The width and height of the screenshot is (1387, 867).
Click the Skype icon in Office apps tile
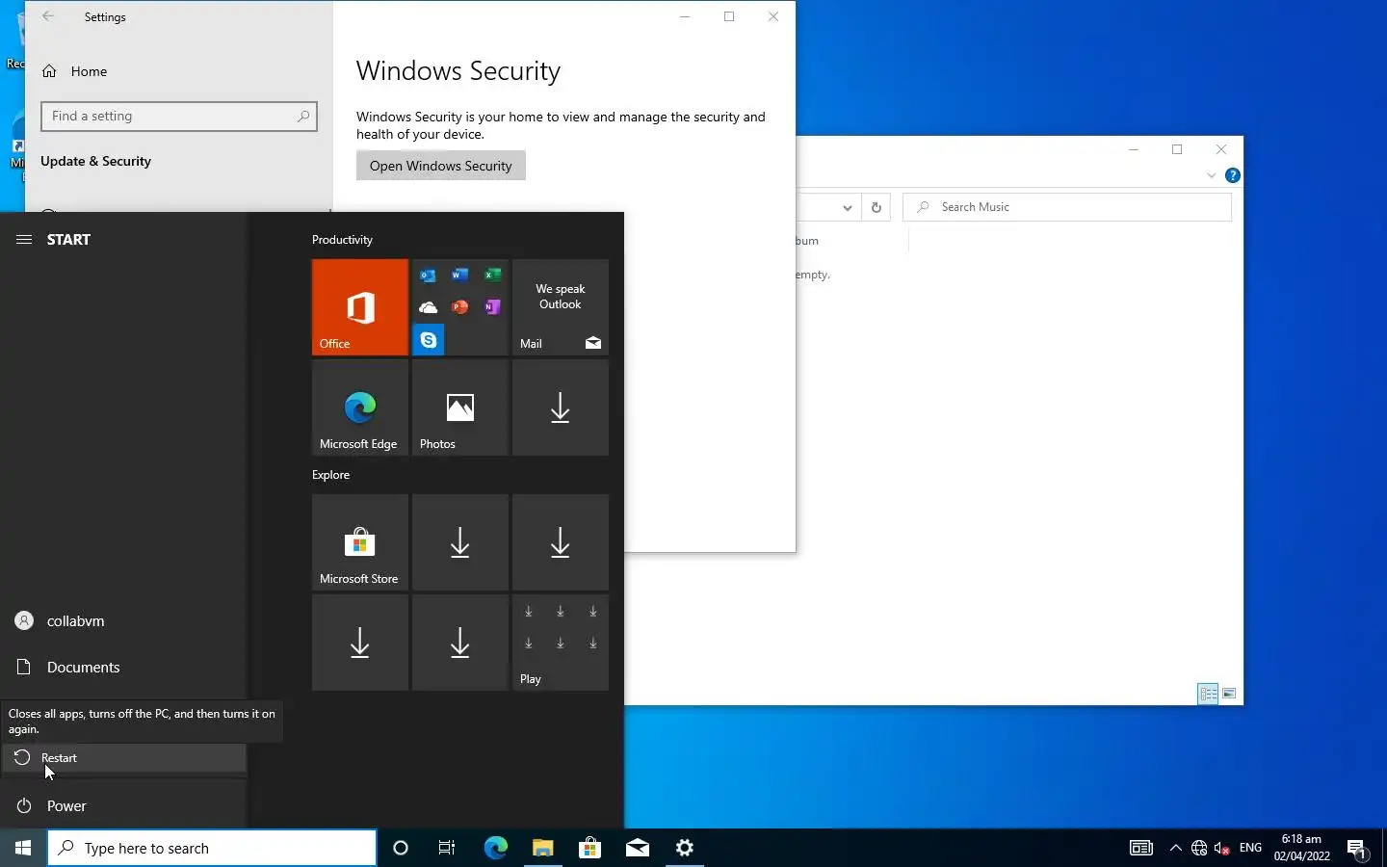[x=429, y=340]
